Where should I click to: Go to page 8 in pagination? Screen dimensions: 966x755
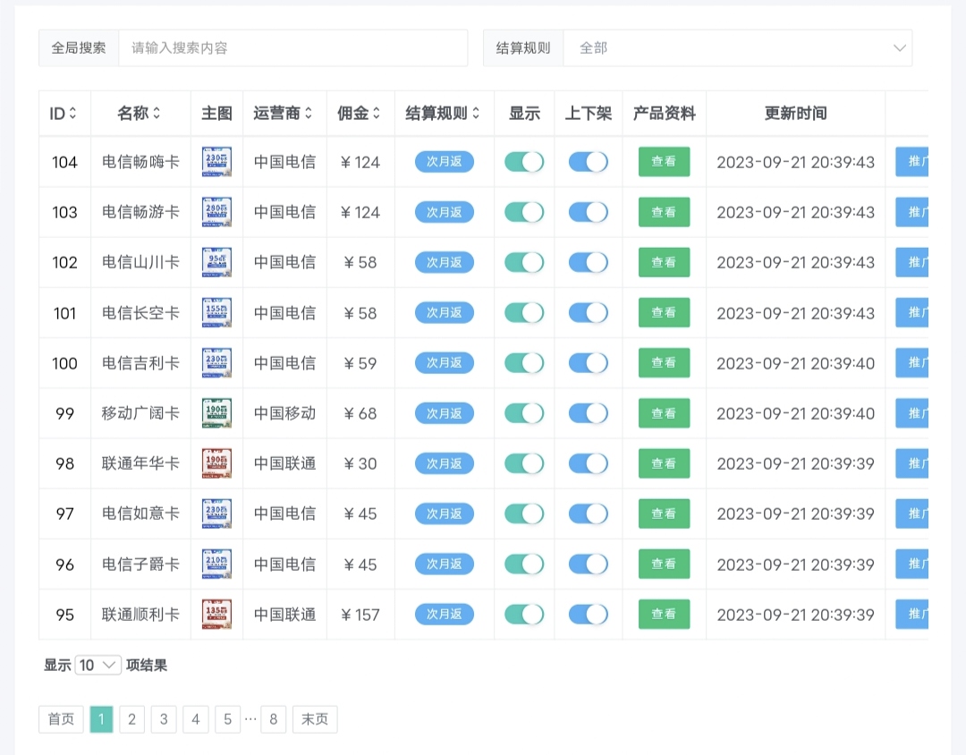[273, 719]
